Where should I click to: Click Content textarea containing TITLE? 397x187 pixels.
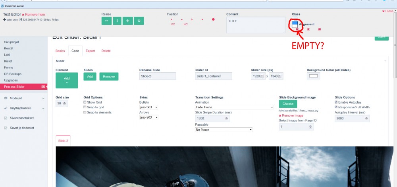coord(256,25)
